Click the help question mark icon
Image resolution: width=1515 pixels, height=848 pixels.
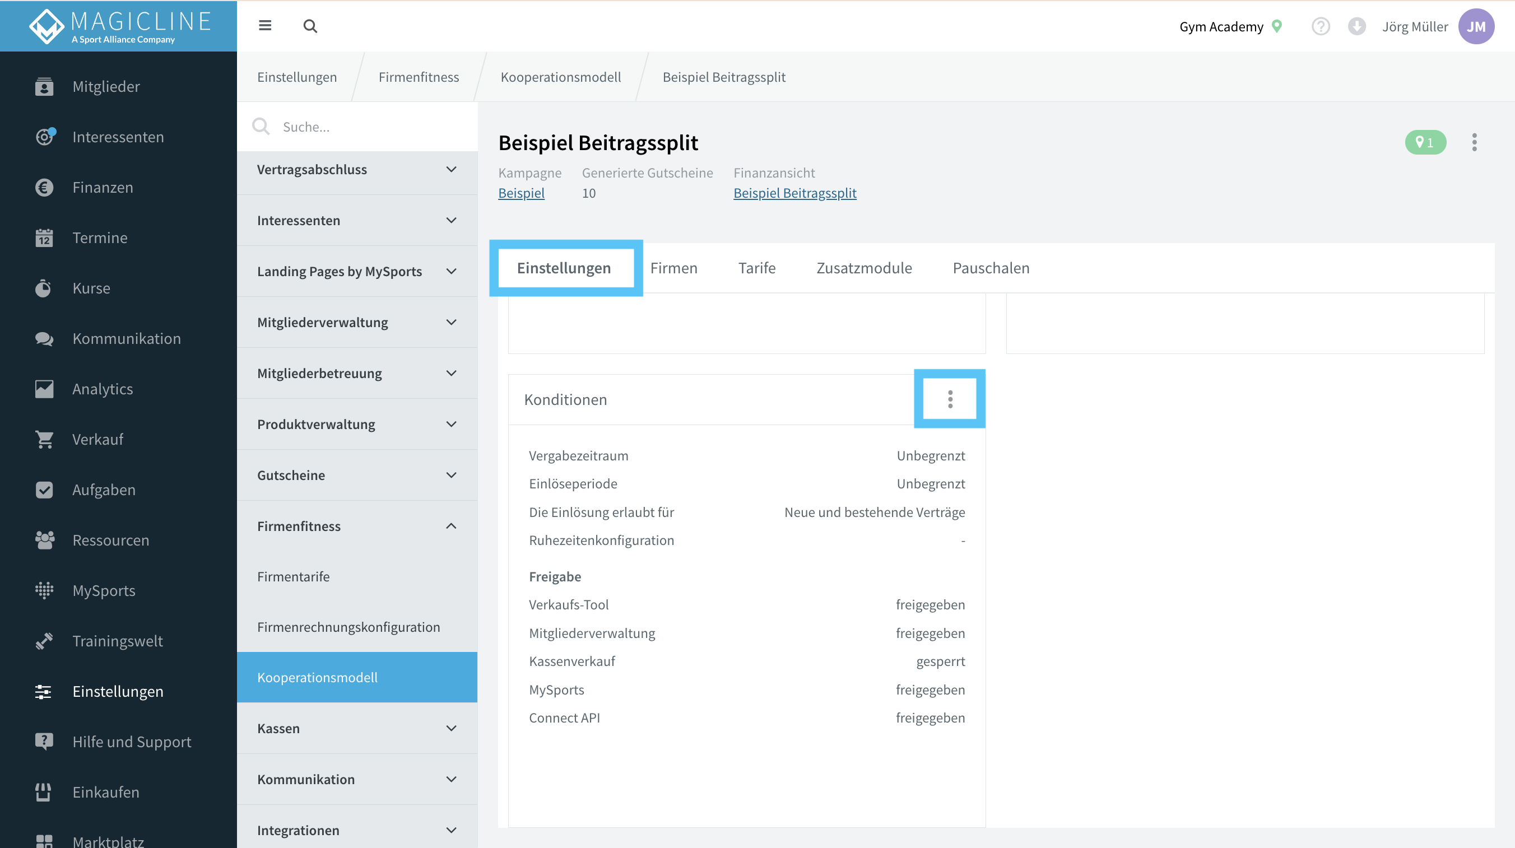pos(1321,26)
